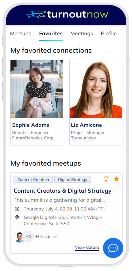This screenshot has height=271, width=132.
Task: Go to the Profile tab
Action: click(x=109, y=33)
